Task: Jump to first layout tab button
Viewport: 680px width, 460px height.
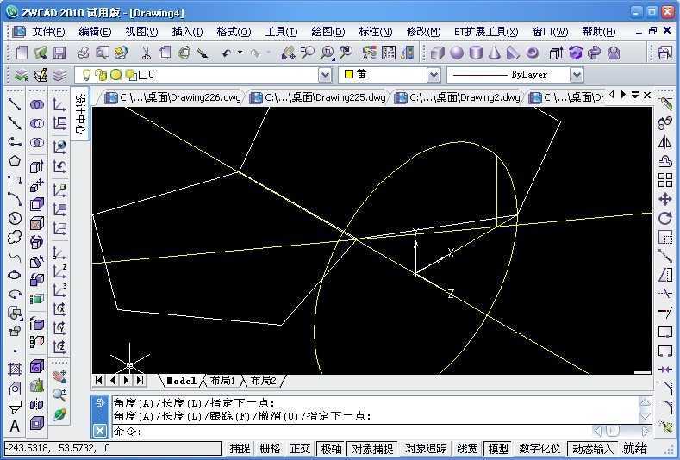Action: [x=99, y=380]
